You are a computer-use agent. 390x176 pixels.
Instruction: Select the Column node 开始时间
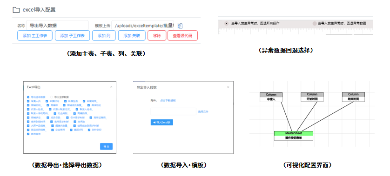[x=312, y=97]
